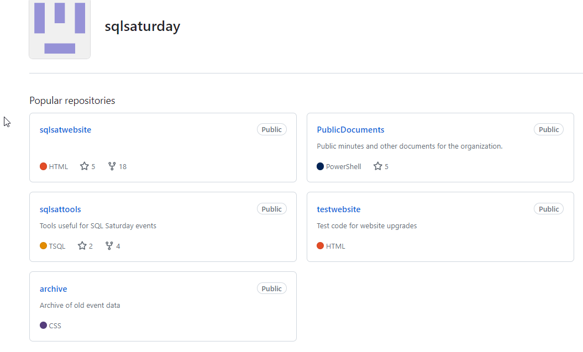This screenshot has height=352, width=583.
Task: Click the Public badge on testwebsite card
Action: (549, 209)
